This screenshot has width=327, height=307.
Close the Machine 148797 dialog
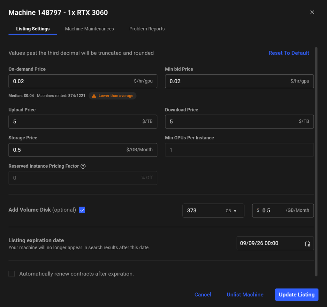click(312, 12)
